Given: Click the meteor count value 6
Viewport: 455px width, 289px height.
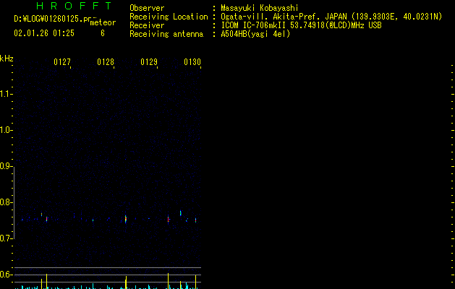Looking at the screenshot, I should 103,33.
